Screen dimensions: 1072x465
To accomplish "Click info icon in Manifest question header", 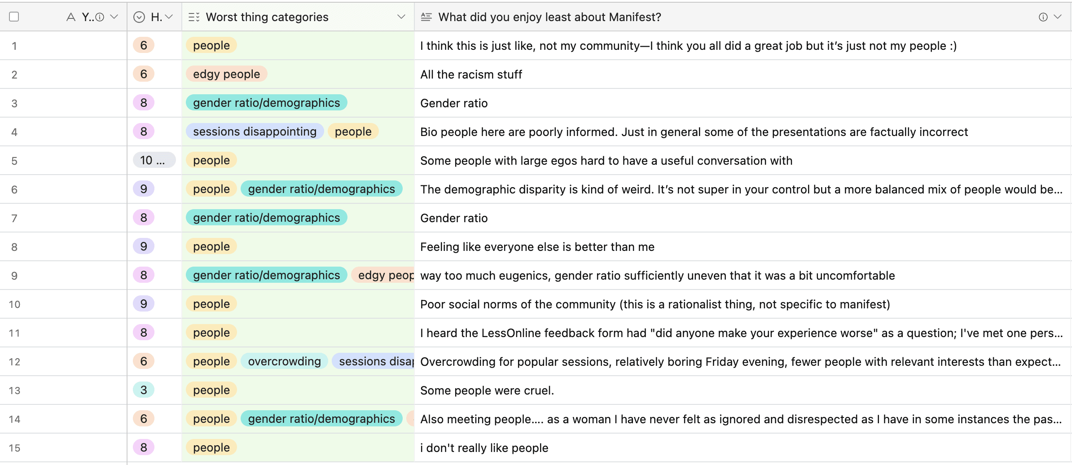I will pyautogui.click(x=1043, y=17).
